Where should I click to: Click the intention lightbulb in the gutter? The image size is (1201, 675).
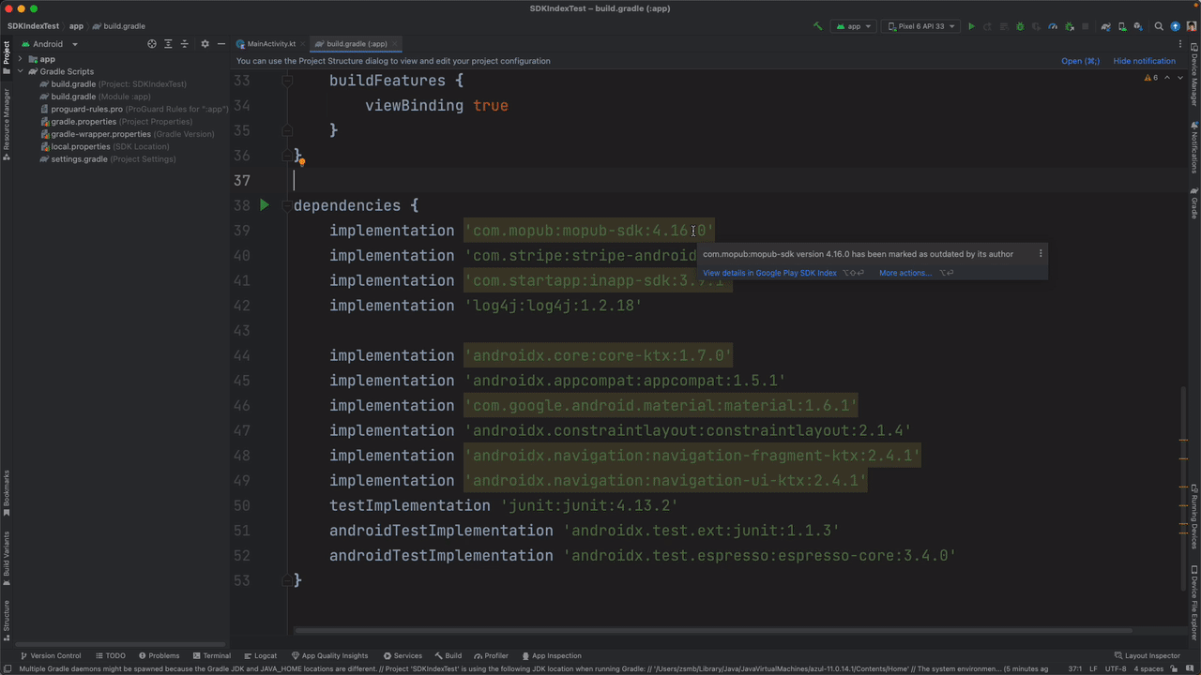(x=302, y=161)
